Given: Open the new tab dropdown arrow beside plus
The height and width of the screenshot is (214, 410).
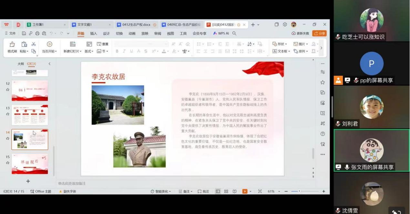Looking at the screenshot, I should (x=258, y=25).
